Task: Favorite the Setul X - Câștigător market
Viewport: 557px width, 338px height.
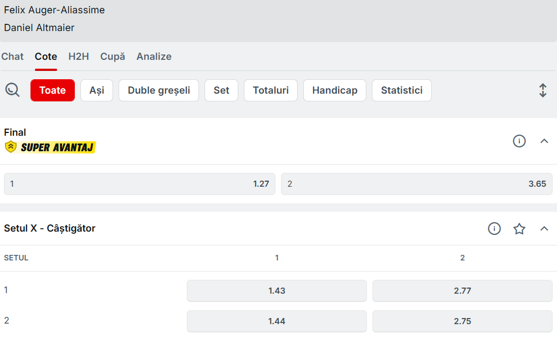Action: click(x=519, y=229)
